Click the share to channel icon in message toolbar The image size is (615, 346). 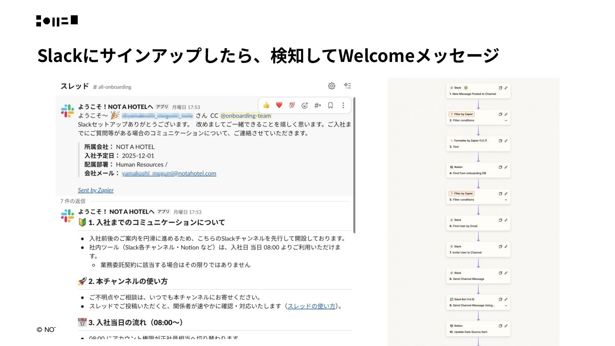317,105
